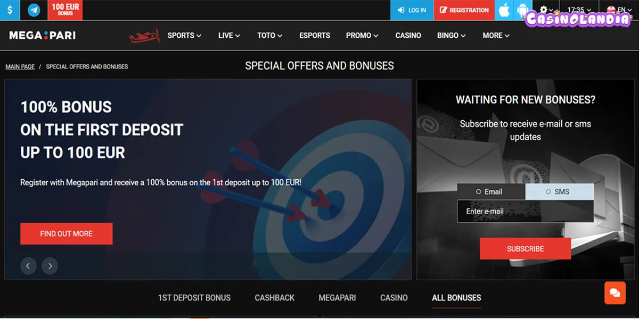Expand the PROMO menu
This screenshot has width=639, height=319.
pyautogui.click(x=362, y=36)
